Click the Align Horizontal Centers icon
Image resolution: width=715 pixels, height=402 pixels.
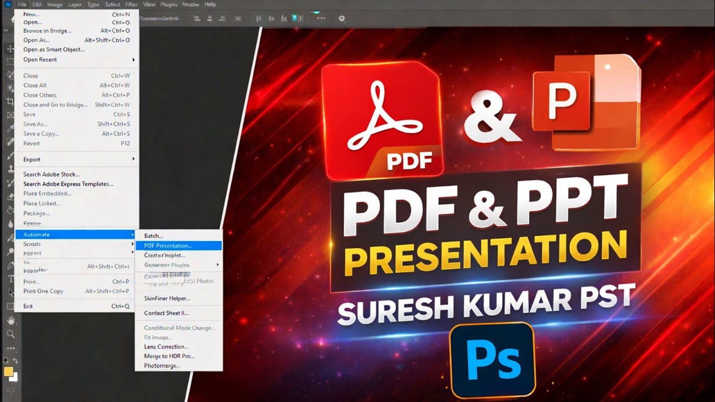[x=210, y=18]
